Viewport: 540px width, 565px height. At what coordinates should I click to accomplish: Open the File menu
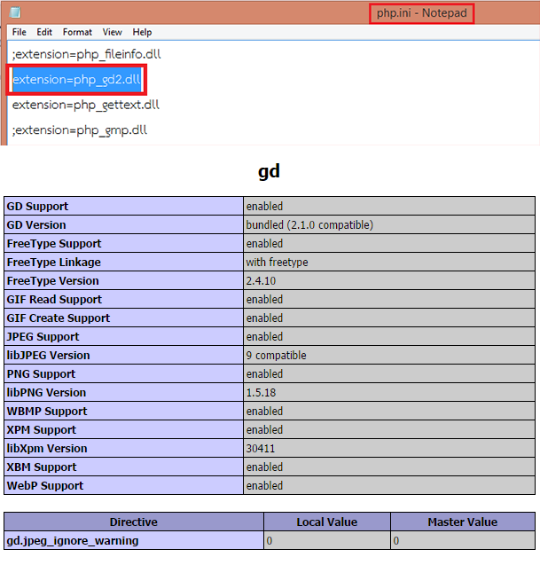pos(20,32)
